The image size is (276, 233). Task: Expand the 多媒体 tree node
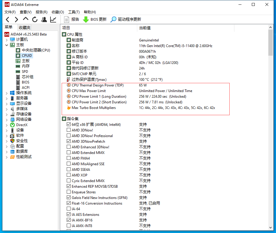pyautogui.click(x=6, y=109)
